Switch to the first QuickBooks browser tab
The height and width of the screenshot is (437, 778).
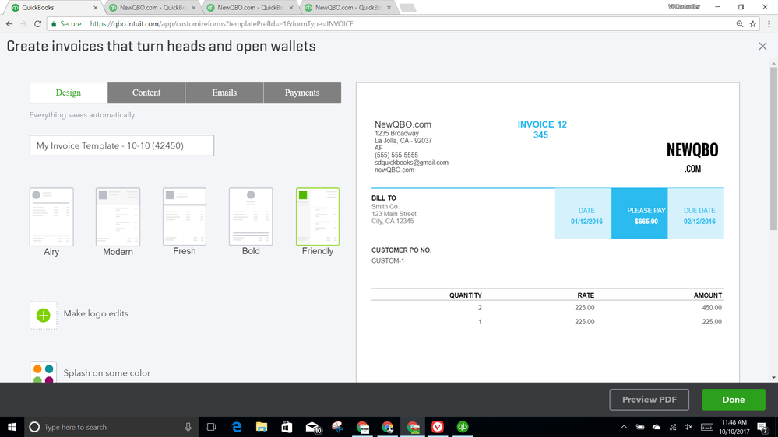point(54,8)
